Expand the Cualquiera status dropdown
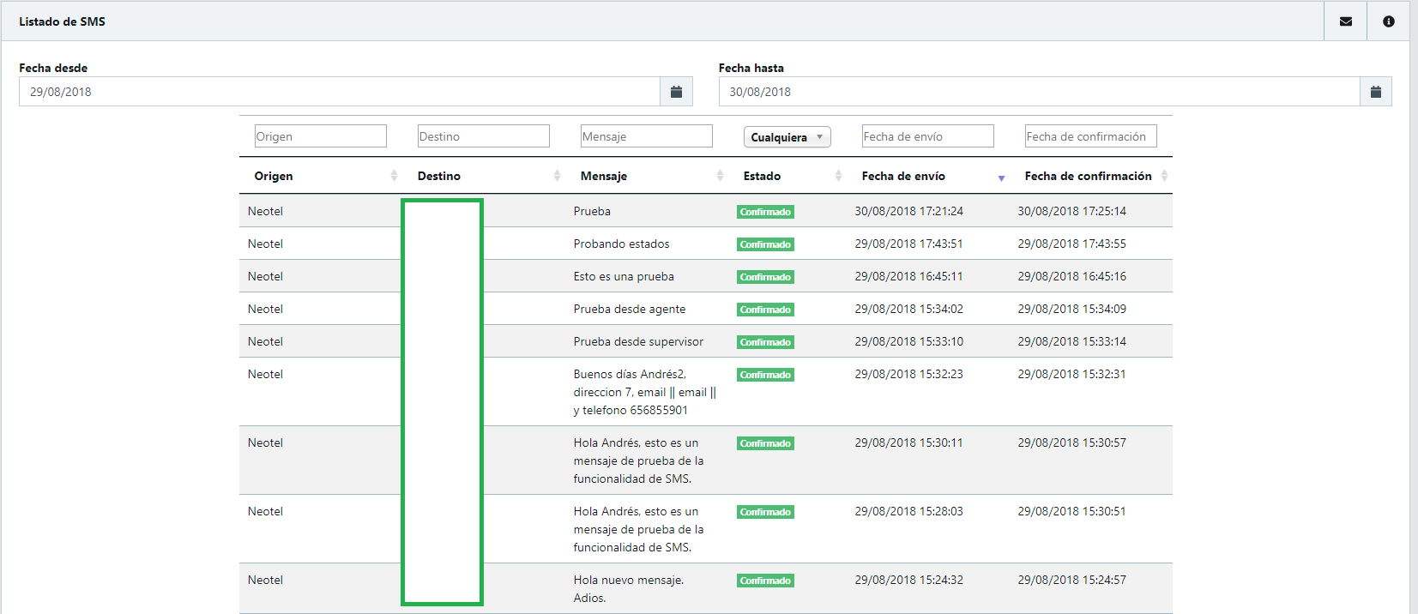 787,137
